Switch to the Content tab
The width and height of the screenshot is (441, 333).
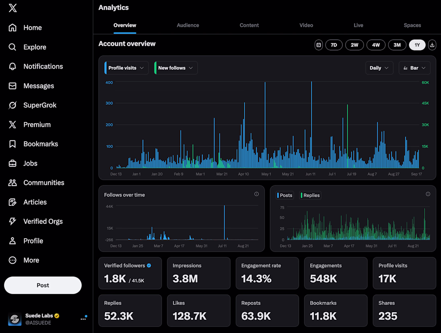point(249,25)
